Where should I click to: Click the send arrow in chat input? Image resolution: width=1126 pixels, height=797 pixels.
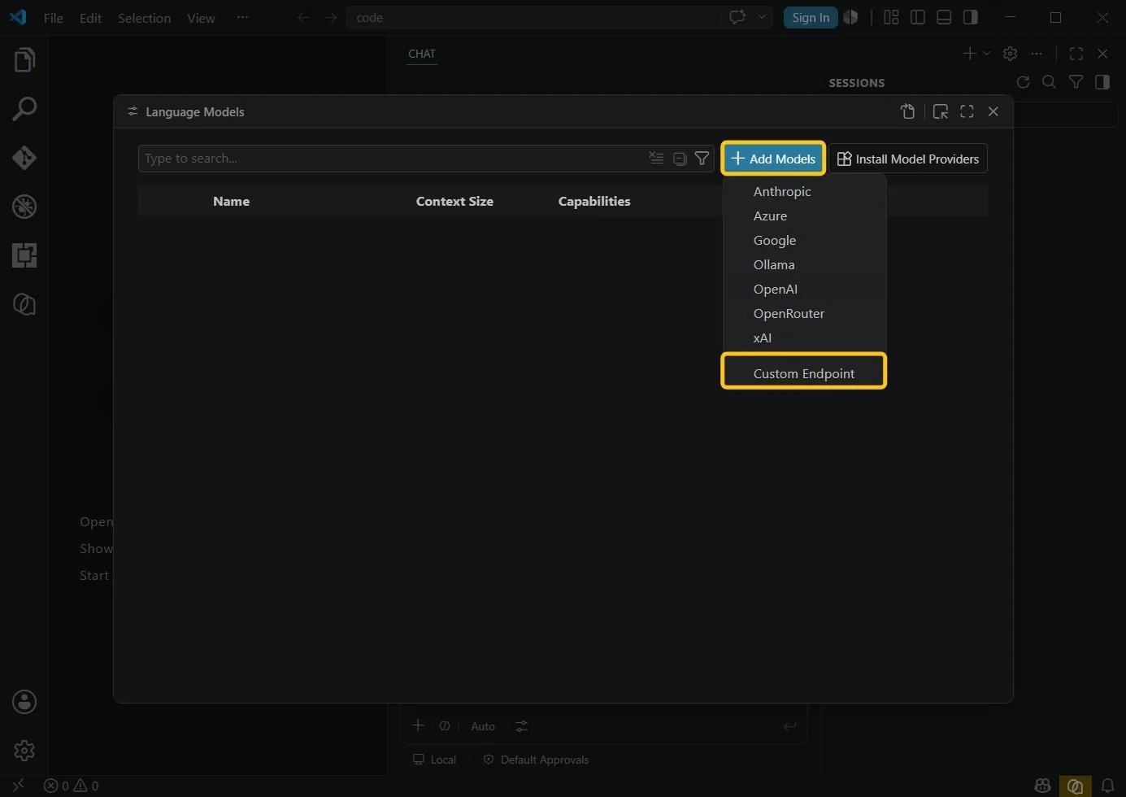(x=789, y=725)
